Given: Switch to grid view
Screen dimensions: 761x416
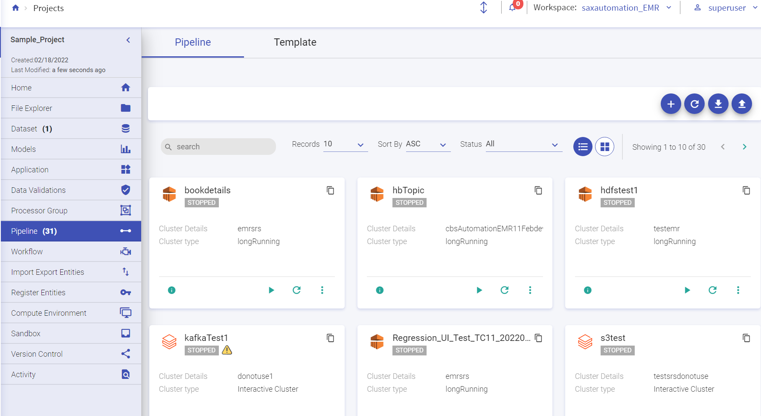Looking at the screenshot, I should 604,147.
